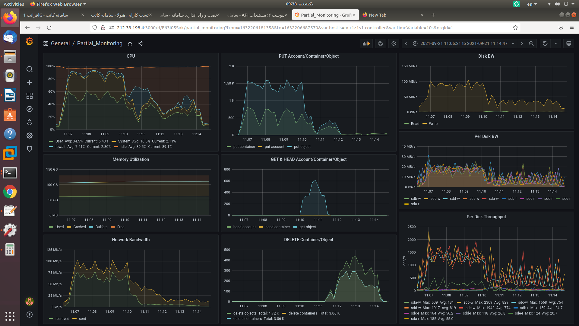Toggle the Iowait series in CPU legend

pyautogui.click(x=60, y=147)
